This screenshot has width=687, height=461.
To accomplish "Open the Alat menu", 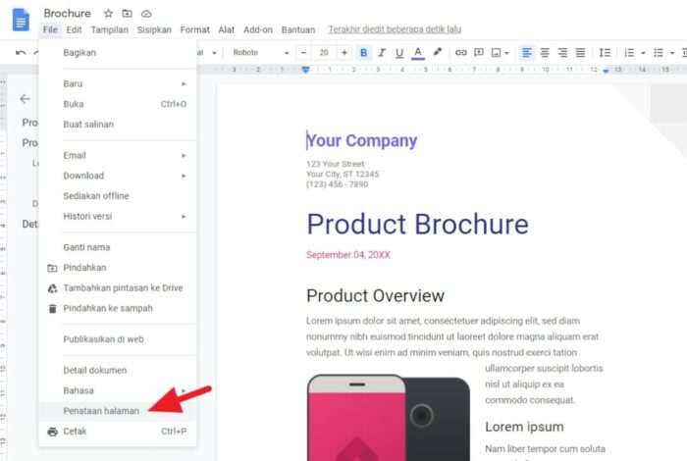I will pos(226,29).
